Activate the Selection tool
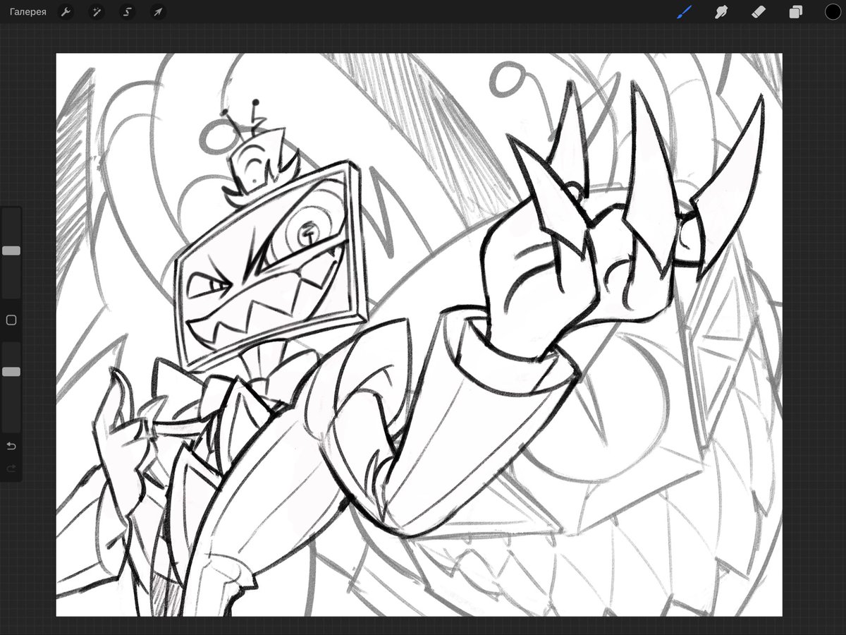Image resolution: width=846 pixels, height=635 pixels. click(x=128, y=12)
